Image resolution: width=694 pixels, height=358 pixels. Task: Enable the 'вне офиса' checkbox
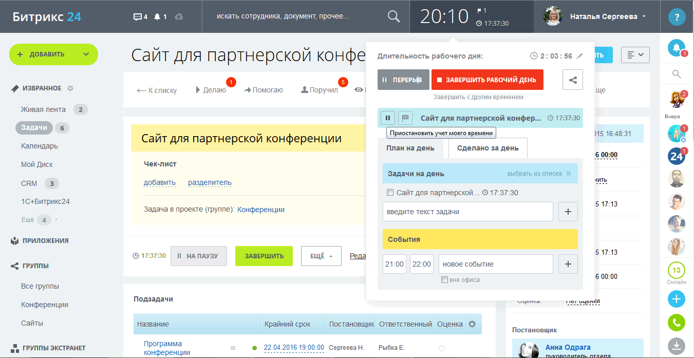click(x=445, y=280)
